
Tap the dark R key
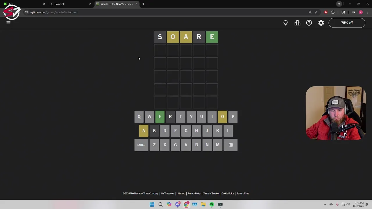[170, 117]
